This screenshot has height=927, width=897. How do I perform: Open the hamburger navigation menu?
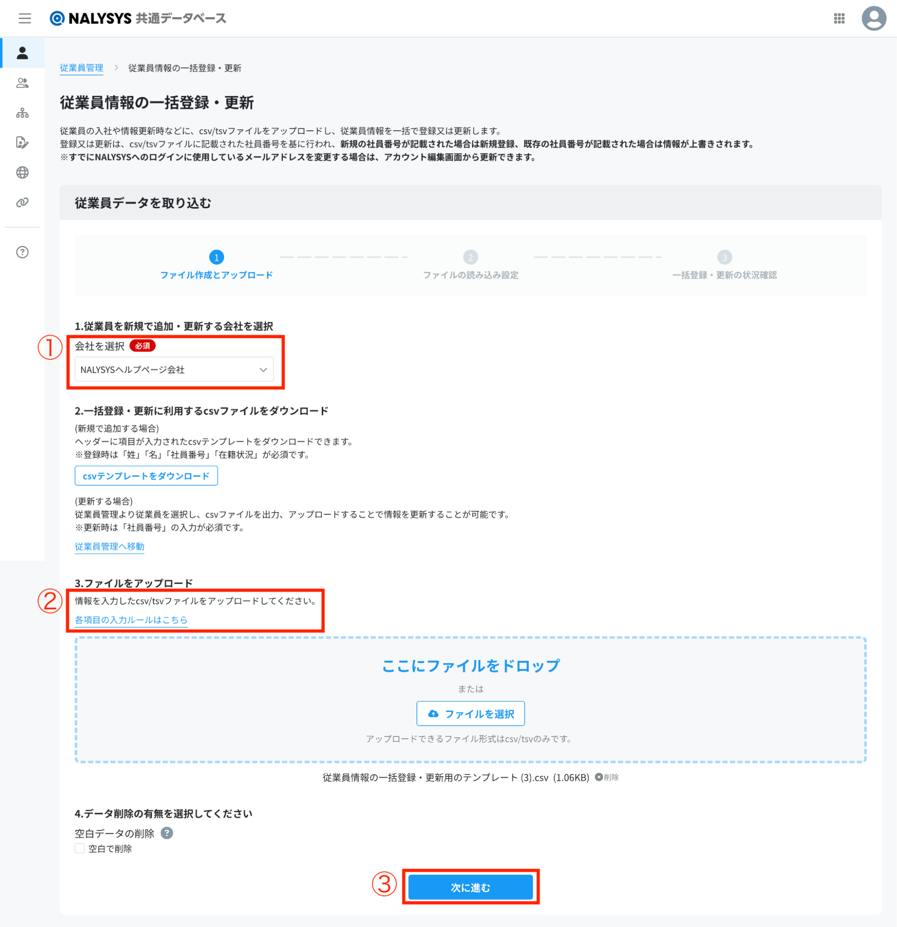pyautogui.click(x=25, y=19)
